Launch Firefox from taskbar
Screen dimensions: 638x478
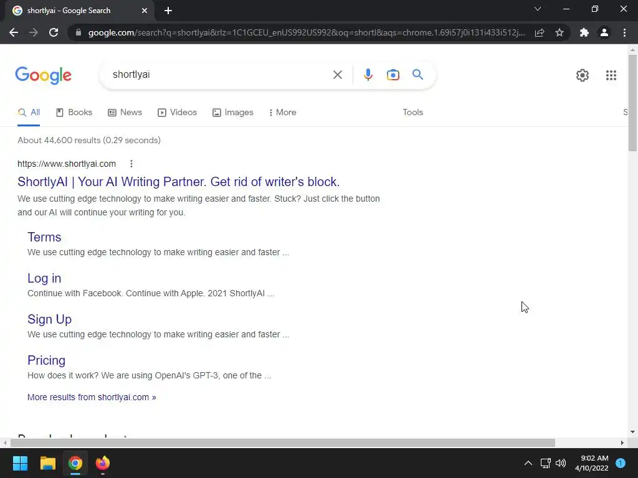[103, 463]
